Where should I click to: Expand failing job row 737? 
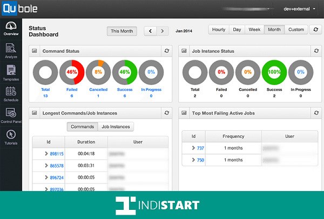(x=193, y=148)
